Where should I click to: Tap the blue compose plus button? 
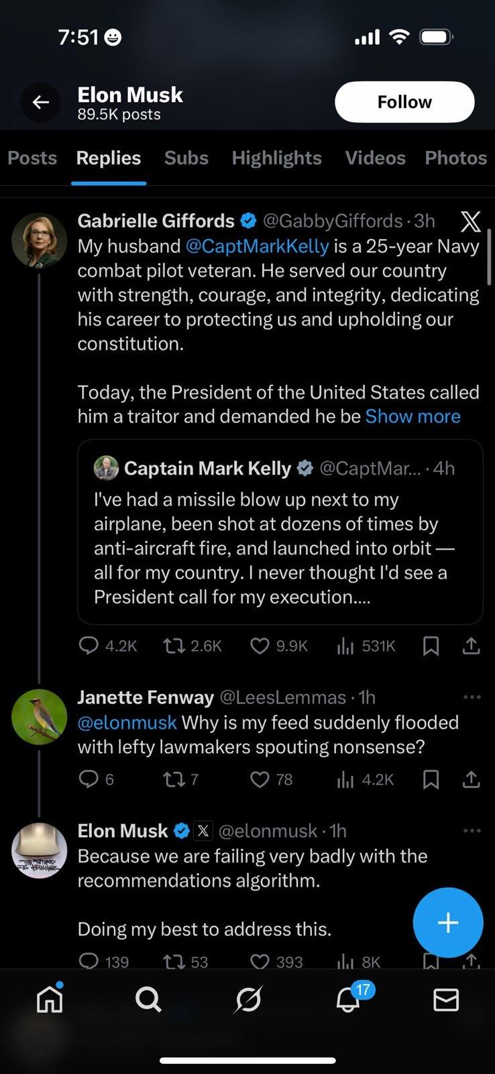point(447,922)
